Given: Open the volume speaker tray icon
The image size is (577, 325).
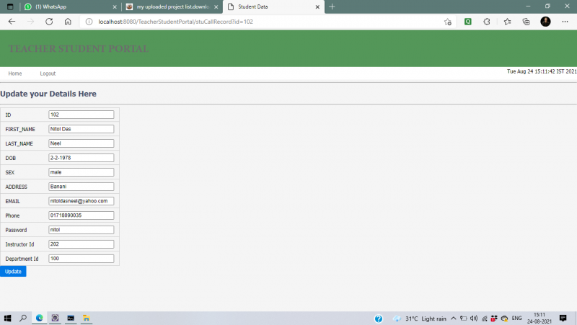Looking at the screenshot, I should coord(474,319).
